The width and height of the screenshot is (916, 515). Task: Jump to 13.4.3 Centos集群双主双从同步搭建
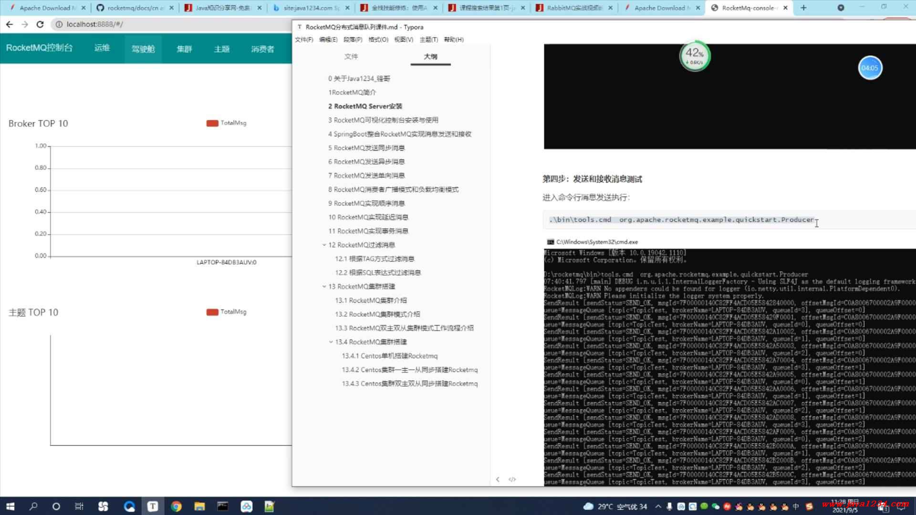point(410,383)
